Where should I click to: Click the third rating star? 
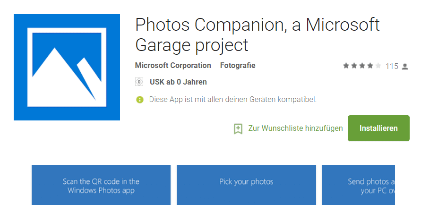[x=362, y=66]
